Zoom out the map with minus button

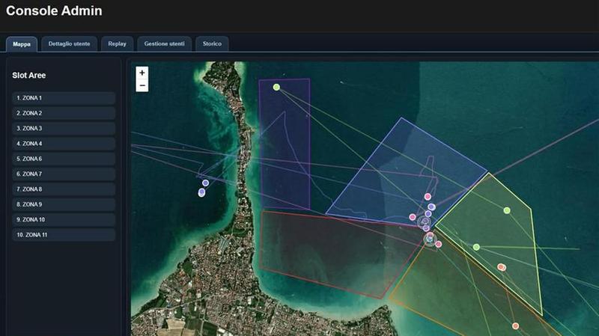[142, 85]
